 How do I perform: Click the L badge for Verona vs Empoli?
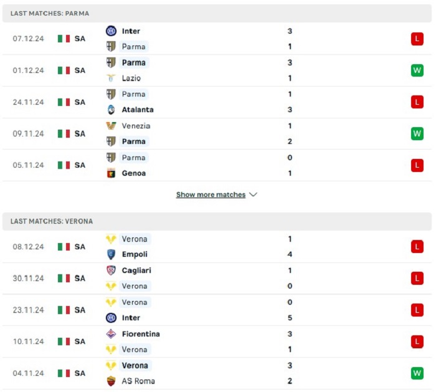click(417, 247)
